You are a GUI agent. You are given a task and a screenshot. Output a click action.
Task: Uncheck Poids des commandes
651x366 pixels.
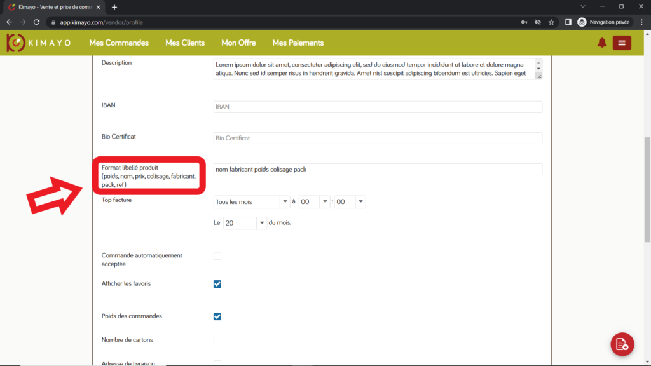pyautogui.click(x=217, y=316)
